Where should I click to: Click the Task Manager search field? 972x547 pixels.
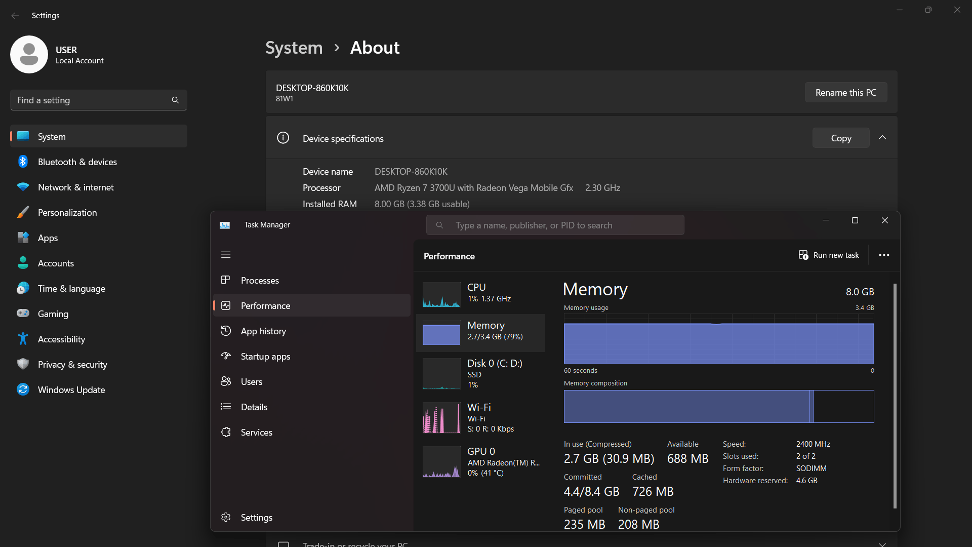pyautogui.click(x=555, y=225)
